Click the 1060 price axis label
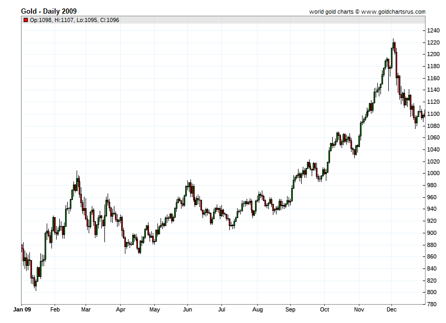This screenshot has width=446, height=323. 433,137
